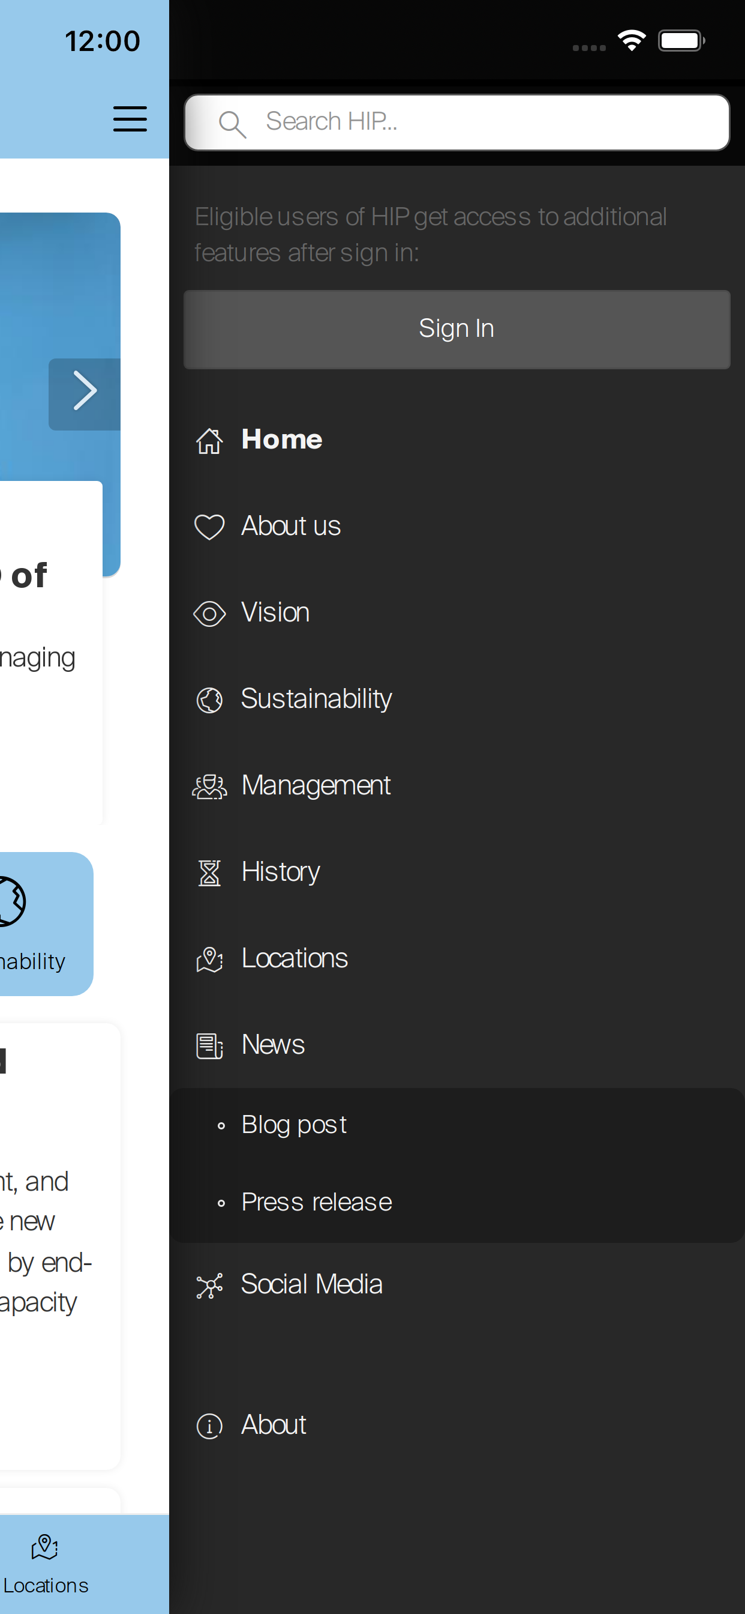Click the hourglass icon beside History
Image resolution: width=745 pixels, height=1614 pixels.
pyautogui.click(x=209, y=873)
